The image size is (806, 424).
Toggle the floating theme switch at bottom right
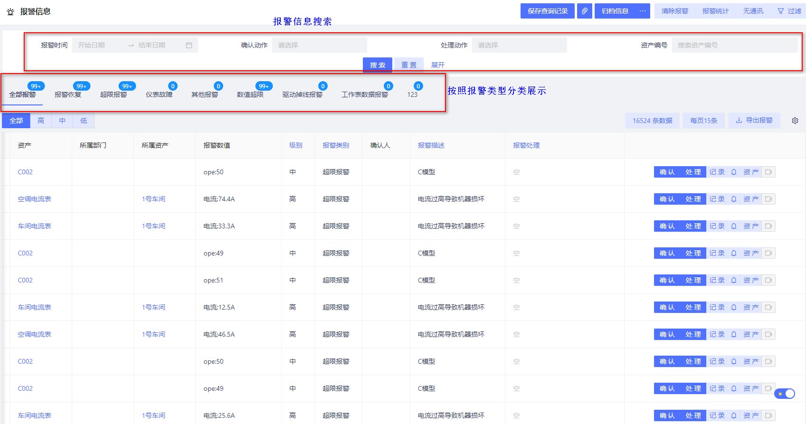(785, 394)
